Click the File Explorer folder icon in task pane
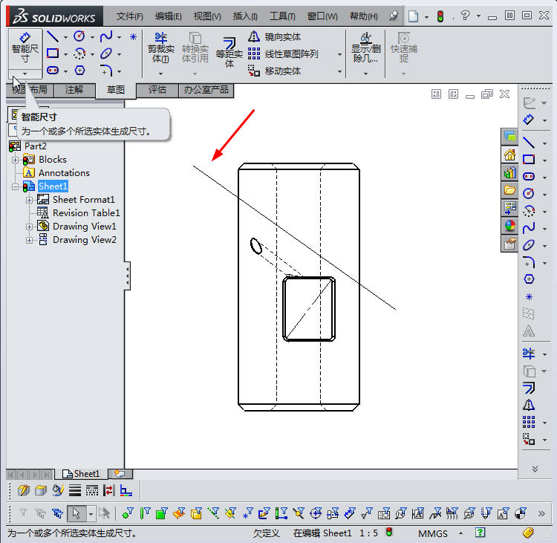This screenshot has height=543, width=557. (509, 190)
